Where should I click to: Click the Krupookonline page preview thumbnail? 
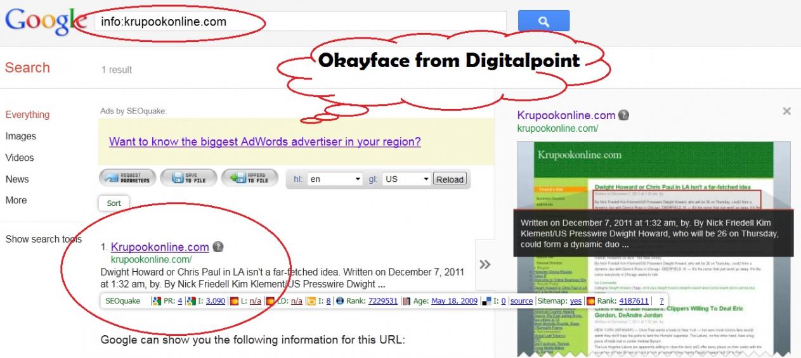click(654, 249)
